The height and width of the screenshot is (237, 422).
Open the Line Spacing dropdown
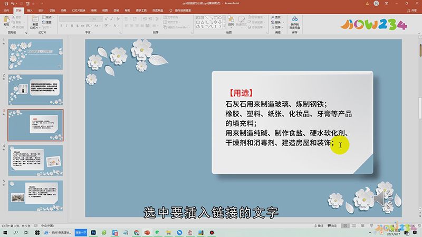tap(157, 19)
